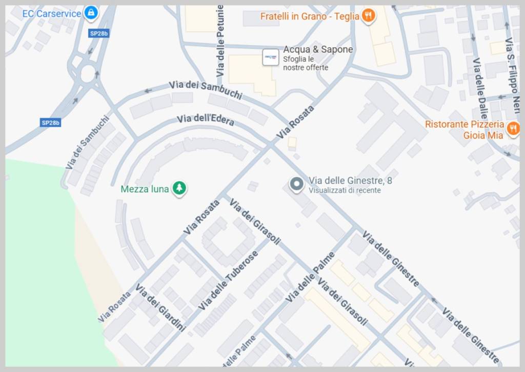Screen dimensions: 525x372
Task: Click the roundabout center near SP28b
Action: pos(88,74)
